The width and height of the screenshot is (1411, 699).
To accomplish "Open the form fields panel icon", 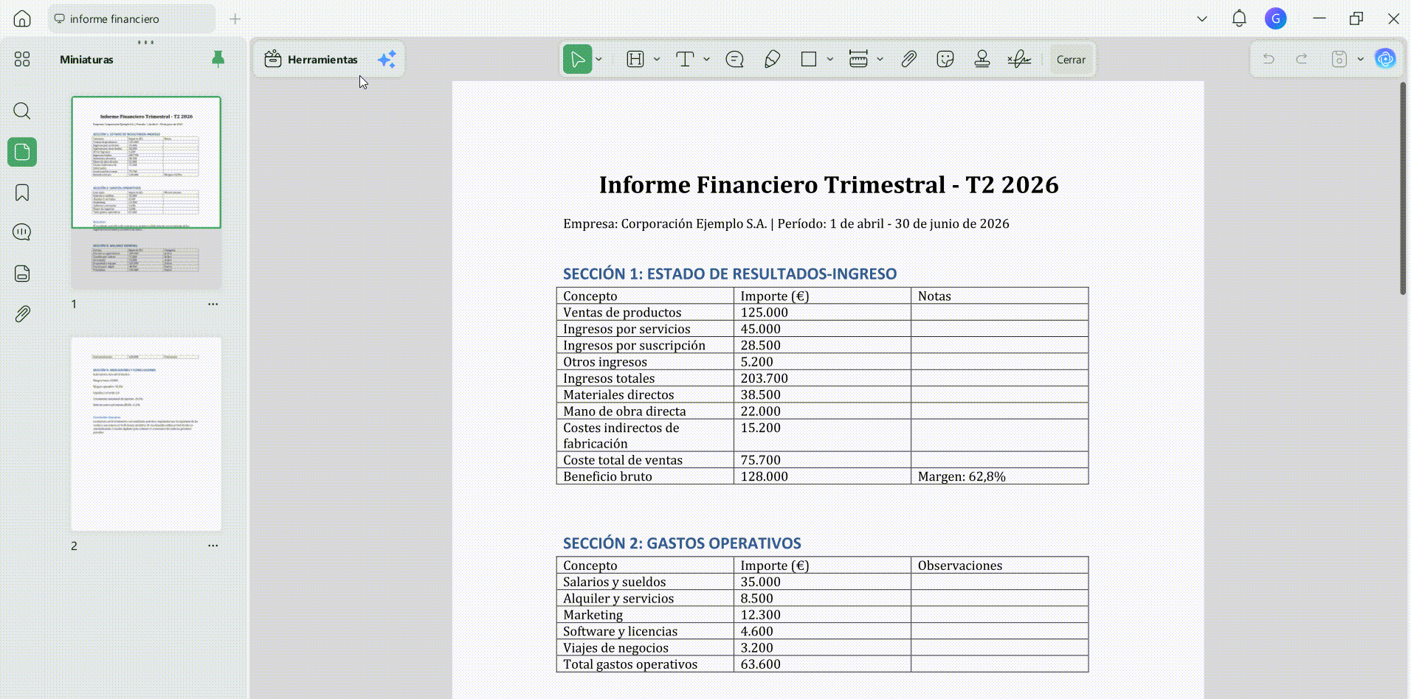I will click(x=22, y=274).
